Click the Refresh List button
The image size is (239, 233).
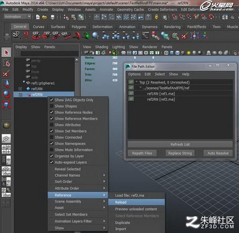pyautogui.click(x=180, y=144)
